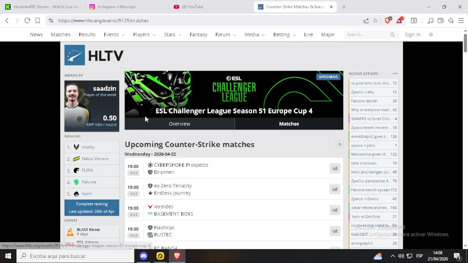
Task: Switch to the Instagram Mensajes browser tab
Action: (126, 7)
